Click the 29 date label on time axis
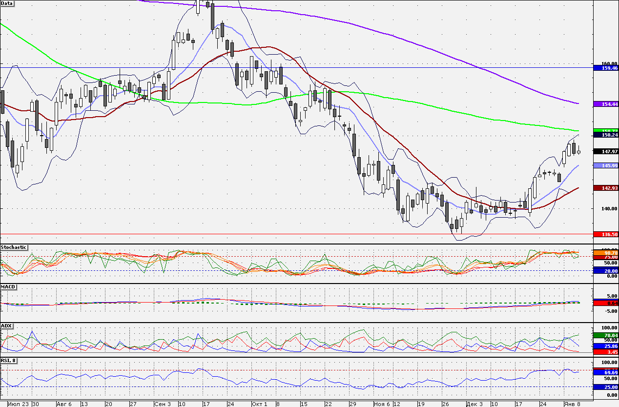 tap(352, 404)
